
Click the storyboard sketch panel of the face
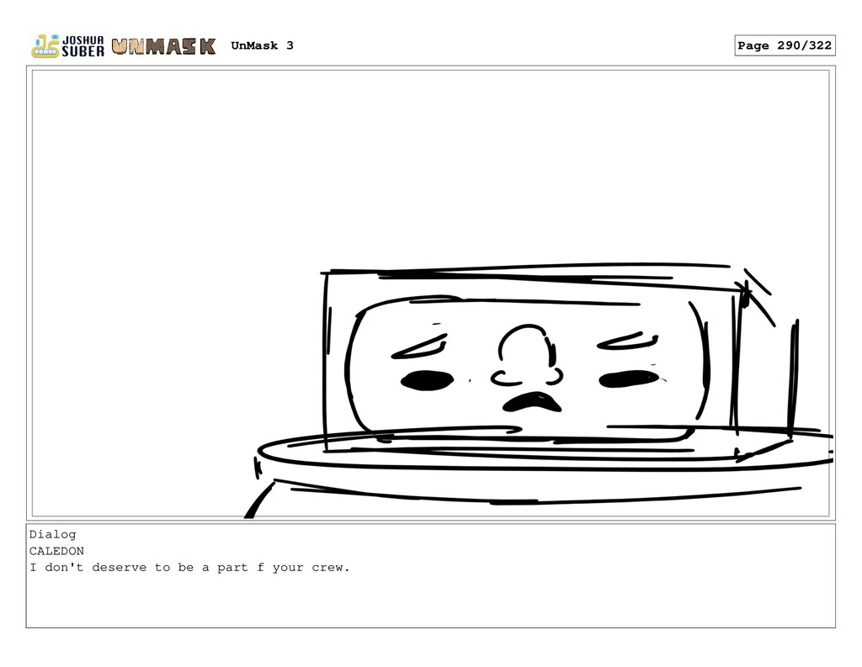[x=430, y=294]
